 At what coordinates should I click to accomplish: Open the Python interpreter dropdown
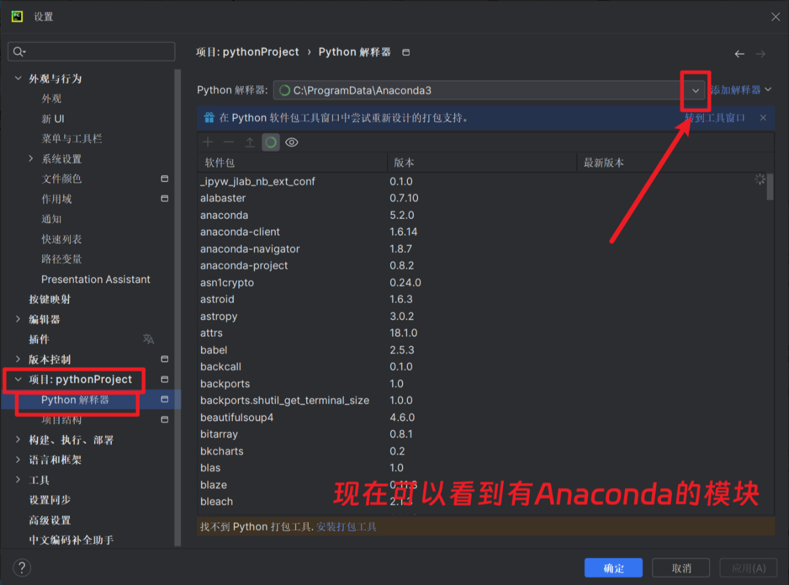coord(695,90)
